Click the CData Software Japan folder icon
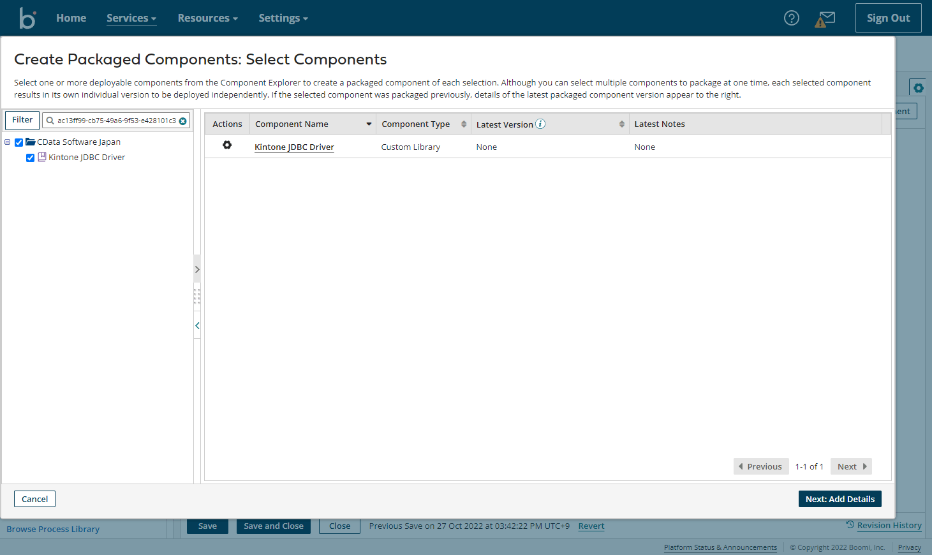Screen dimensions: 932x555 point(31,142)
